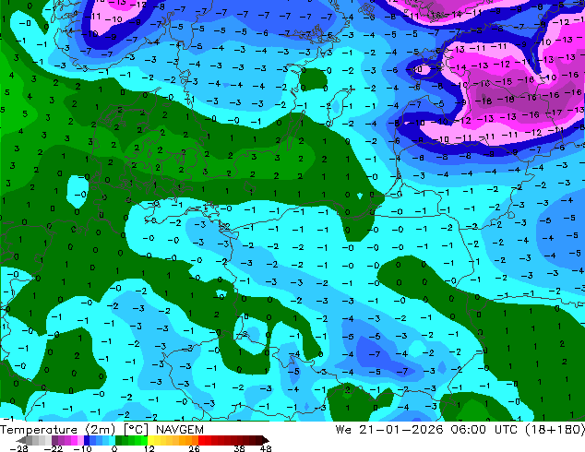This screenshot has width=585, height=452.
Task: Click the '(18+180)' forecast run text
Action: (555, 430)
